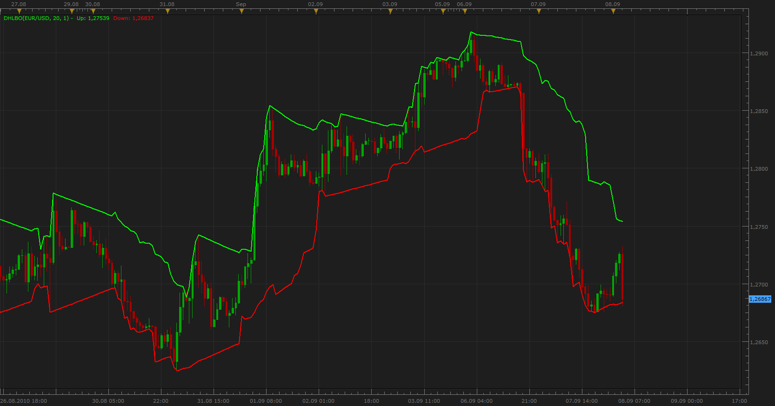Click the day marker triangle below 05.09
This screenshot has height=406, width=775.
coord(443,11)
